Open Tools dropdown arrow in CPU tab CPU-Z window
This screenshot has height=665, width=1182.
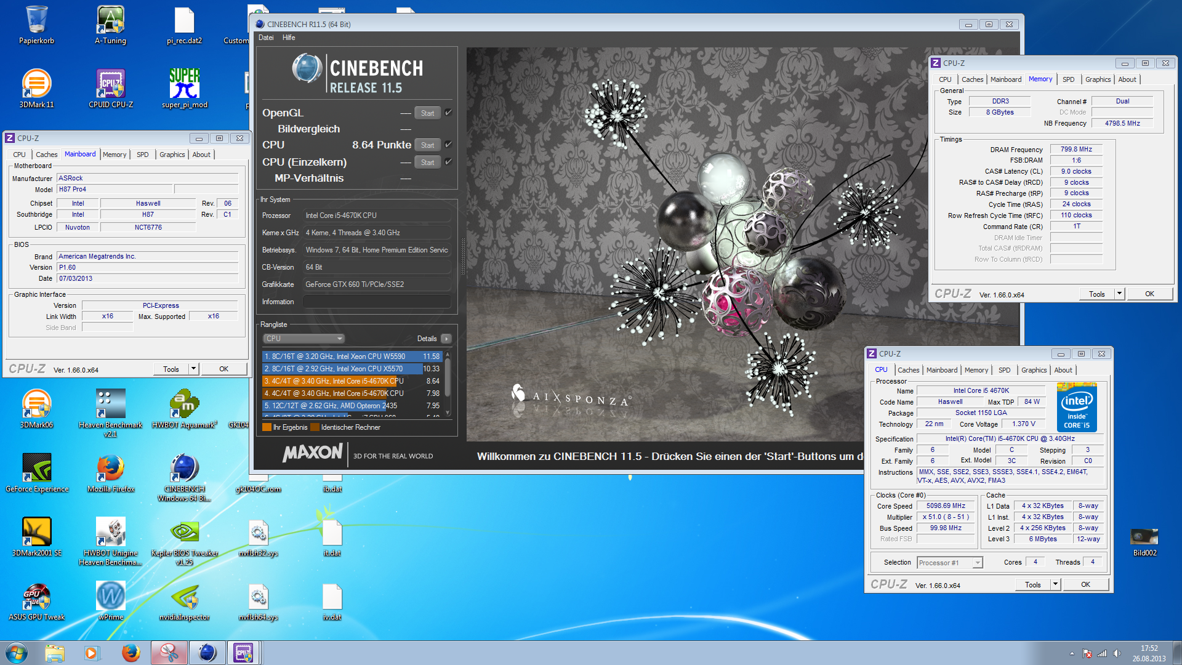(x=1055, y=584)
